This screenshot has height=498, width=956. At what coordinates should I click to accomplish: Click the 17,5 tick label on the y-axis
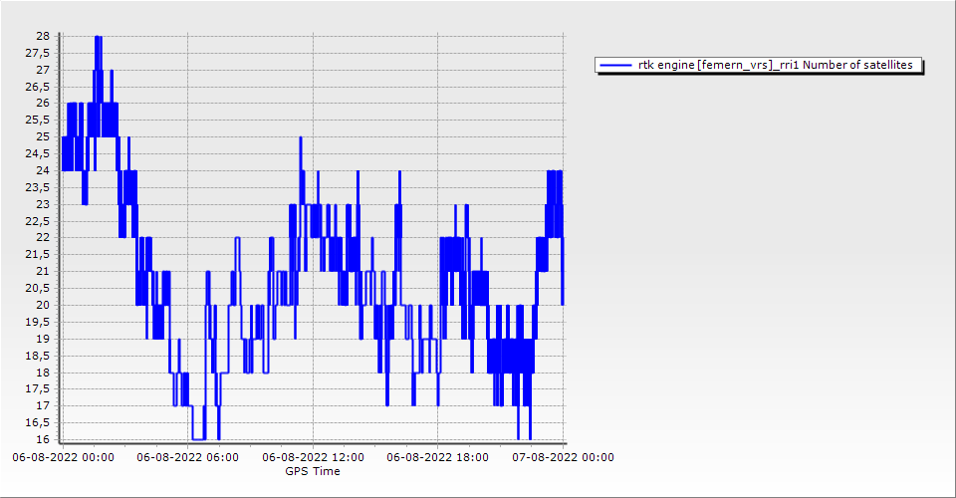pos(38,388)
